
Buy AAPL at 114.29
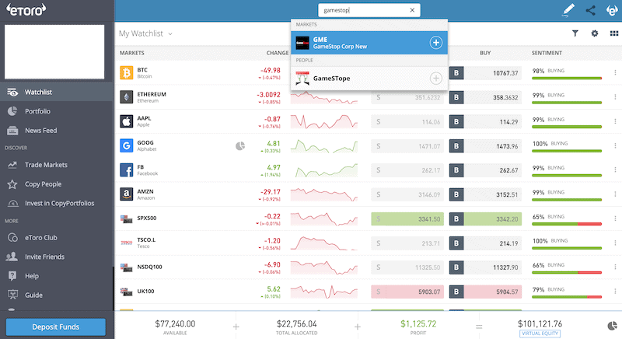click(x=485, y=122)
